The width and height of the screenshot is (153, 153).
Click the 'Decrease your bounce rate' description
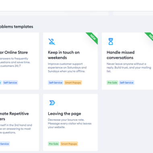point(70,124)
